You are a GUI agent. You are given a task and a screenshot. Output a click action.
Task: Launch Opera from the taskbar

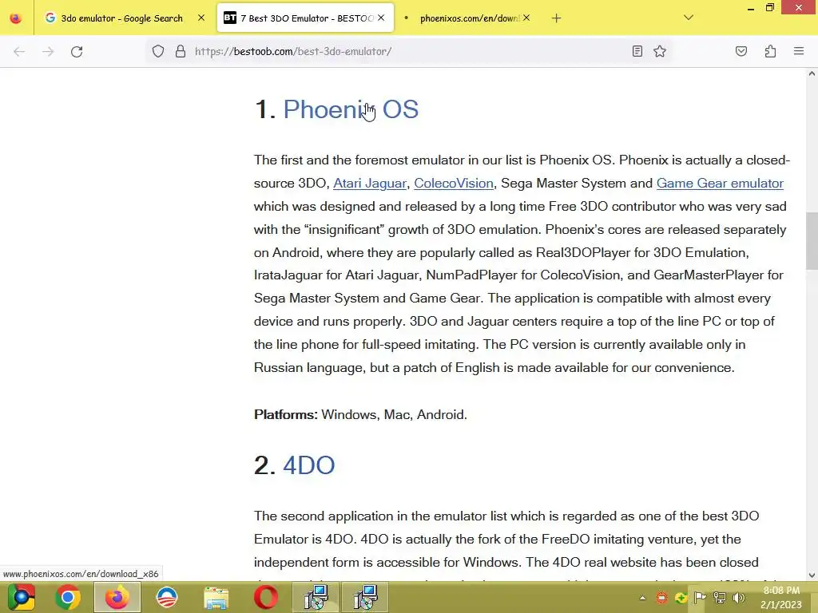(x=265, y=597)
